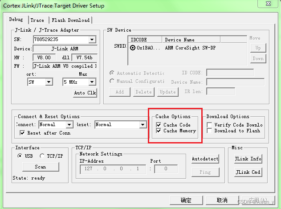Expand the SN serial number dropdown
The height and width of the screenshot is (209, 281).
(92, 40)
